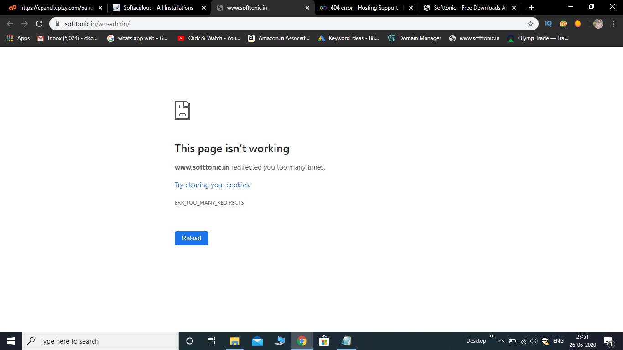Open the Mail app from the taskbar
The image size is (623, 350).
point(257,341)
